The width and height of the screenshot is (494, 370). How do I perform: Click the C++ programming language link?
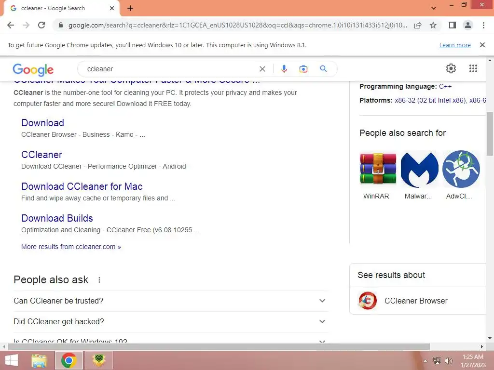(x=445, y=86)
